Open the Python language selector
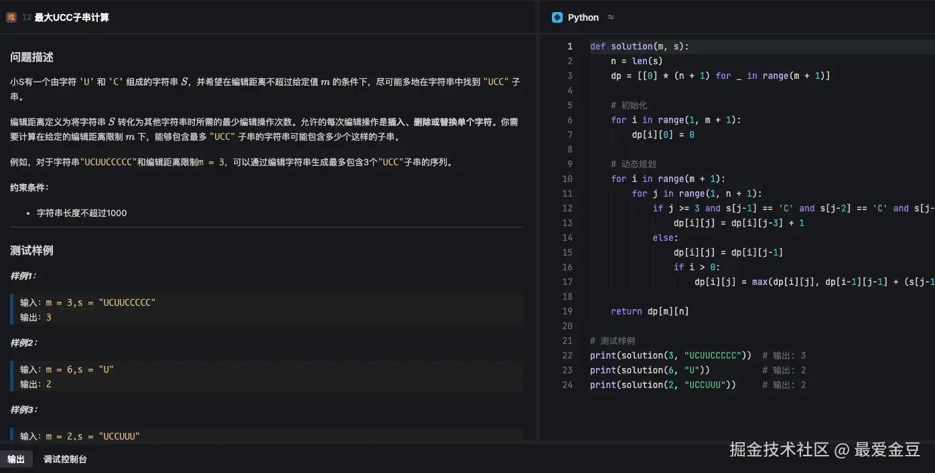The height and width of the screenshot is (473, 935). pos(583,17)
